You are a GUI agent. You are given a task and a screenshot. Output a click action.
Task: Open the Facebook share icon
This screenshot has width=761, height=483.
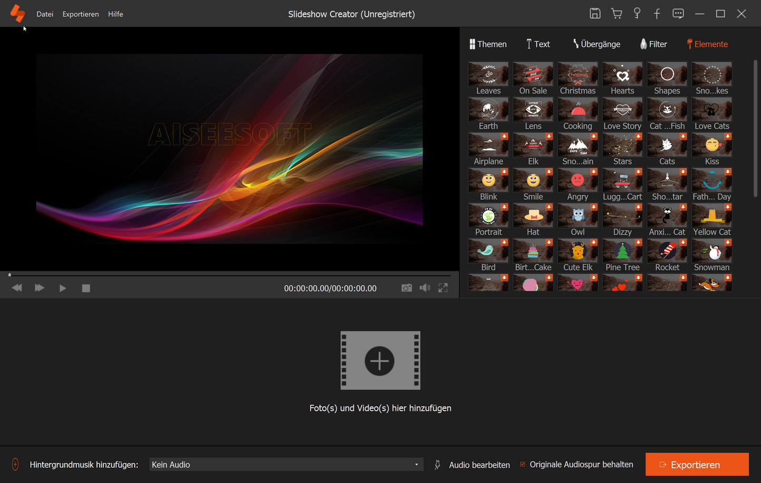(657, 14)
